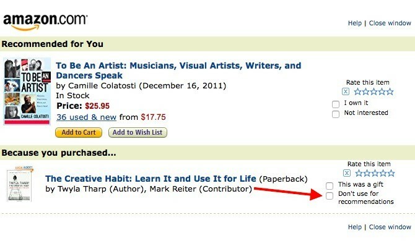Check 'Don't use for recommendations' box
The image size is (415, 241).
[330, 196]
